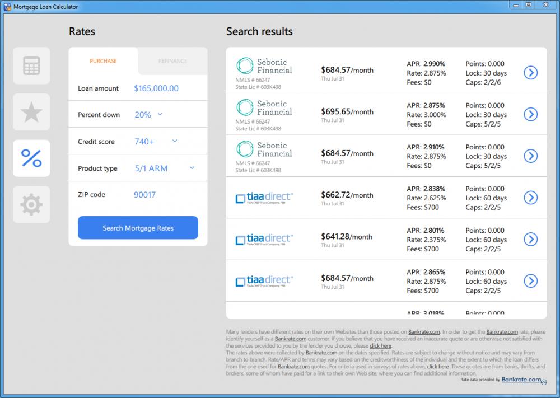Click the Sebonic Financial logo on first result
This screenshot has width=560, height=398.
pos(264,67)
